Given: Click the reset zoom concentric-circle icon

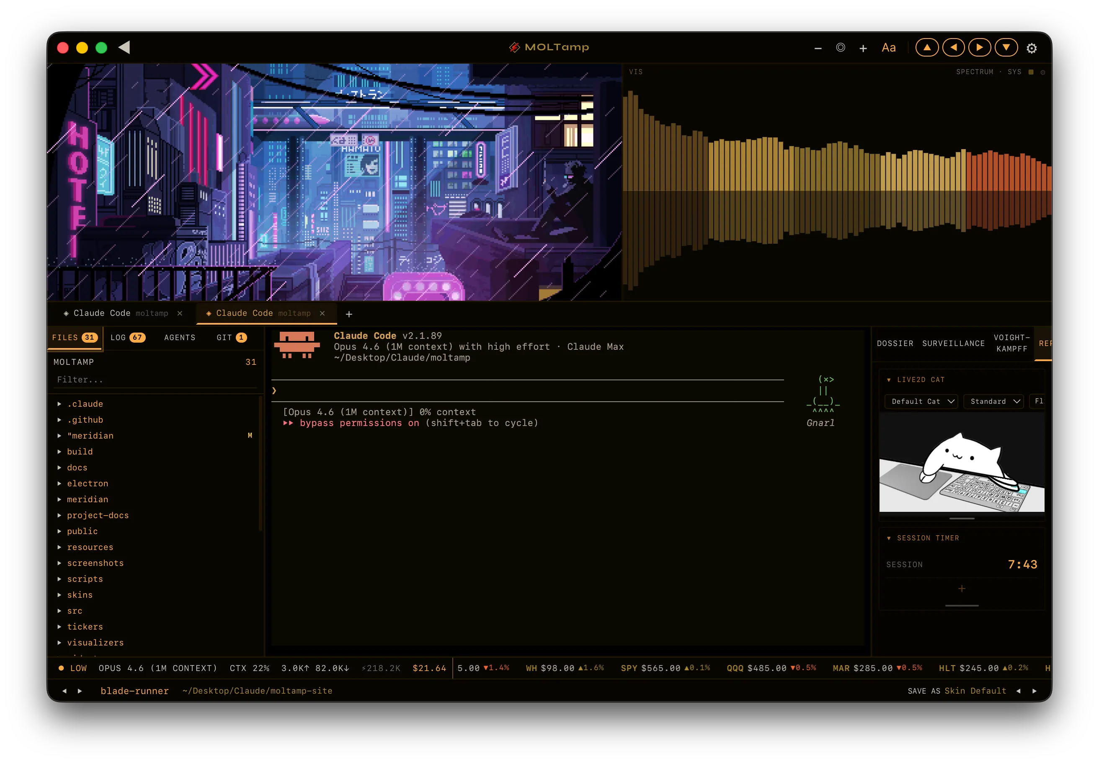Looking at the screenshot, I should coord(840,47).
